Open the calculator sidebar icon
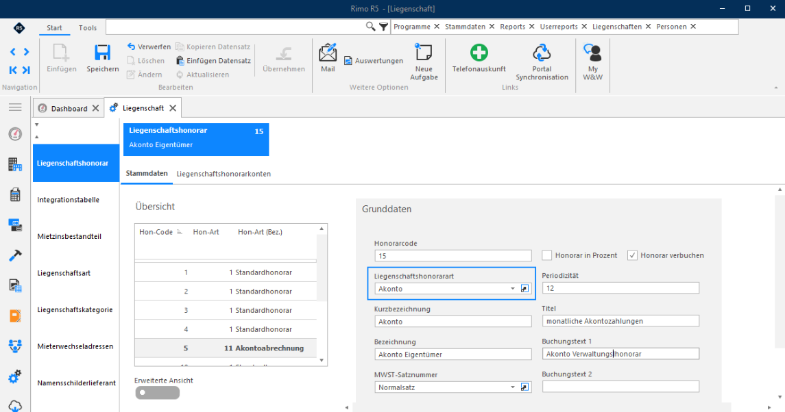785x412 pixels. pyautogui.click(x=15, y=194)
